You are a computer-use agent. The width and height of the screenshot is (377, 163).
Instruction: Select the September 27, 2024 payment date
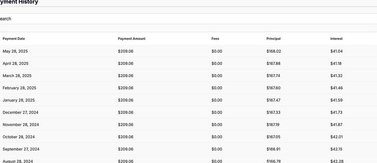21,149
